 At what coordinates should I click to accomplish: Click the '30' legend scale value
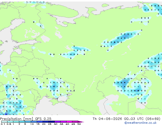[56, 124]
